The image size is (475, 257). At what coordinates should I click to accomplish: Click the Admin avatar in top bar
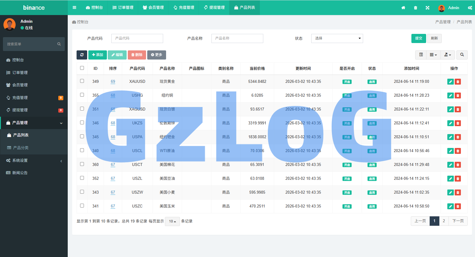point(441,8)
